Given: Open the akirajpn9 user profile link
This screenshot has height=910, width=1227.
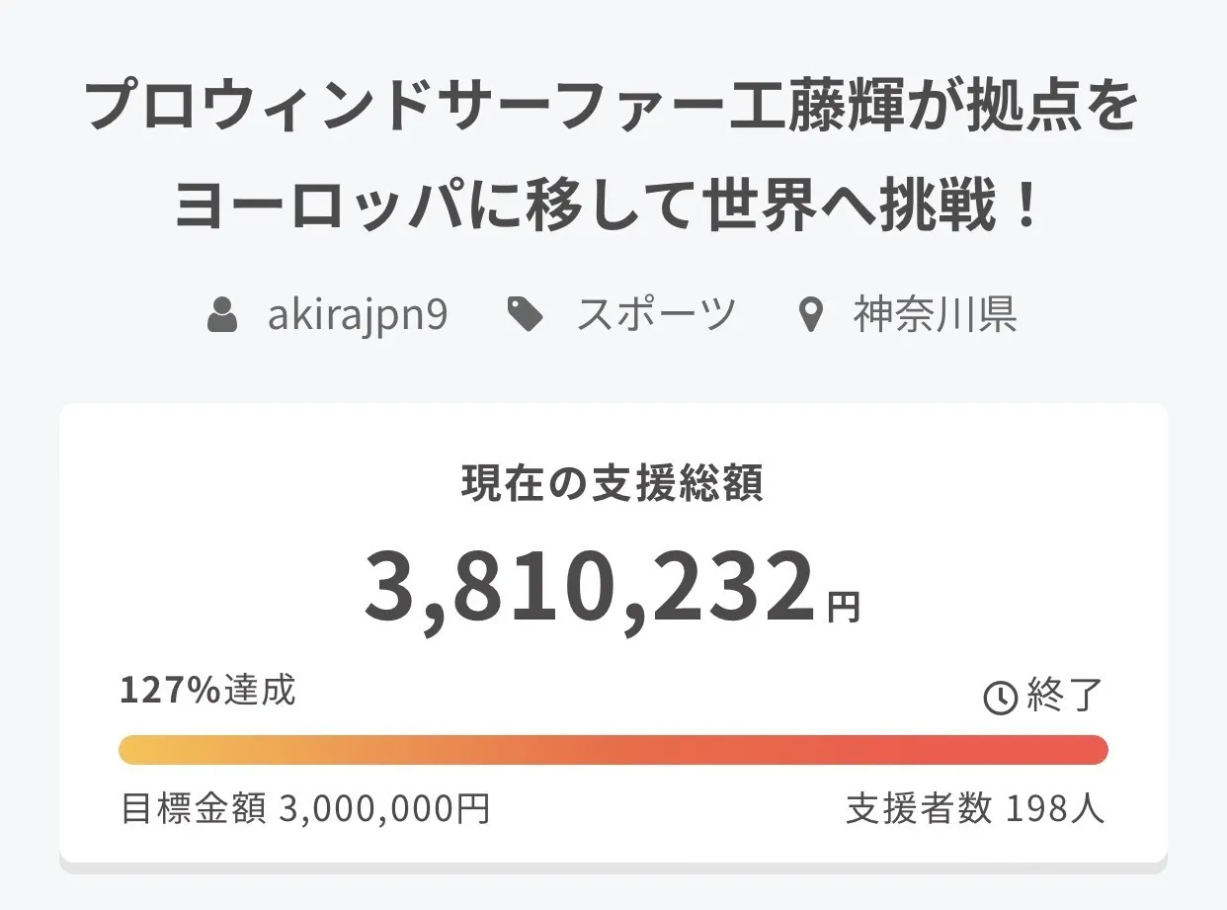Looking at the screenshot, I should click(357, 316).
